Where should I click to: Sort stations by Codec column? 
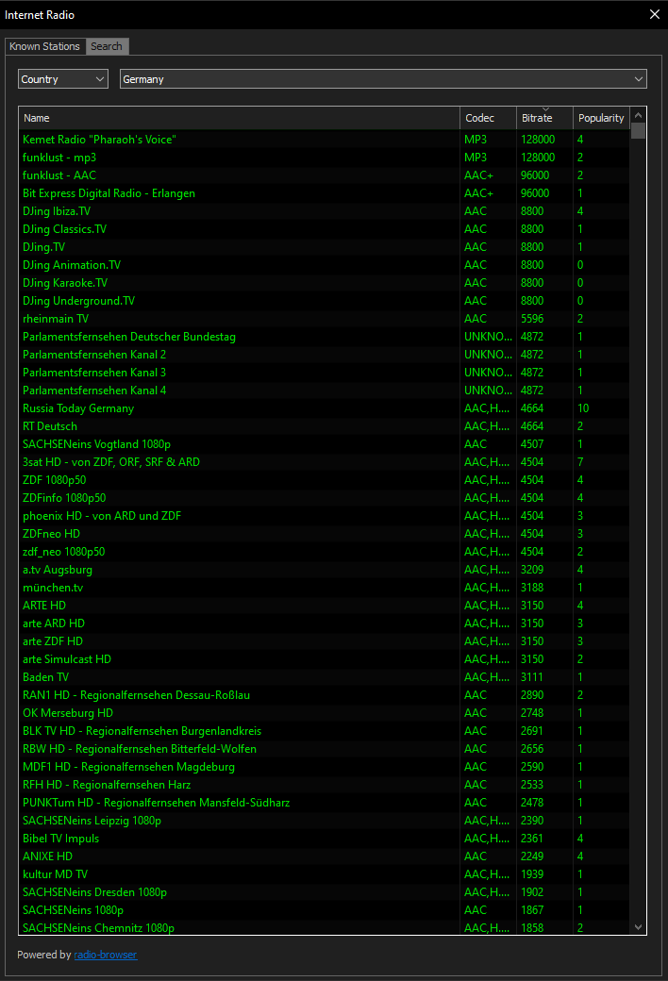[x=489, y=118]
